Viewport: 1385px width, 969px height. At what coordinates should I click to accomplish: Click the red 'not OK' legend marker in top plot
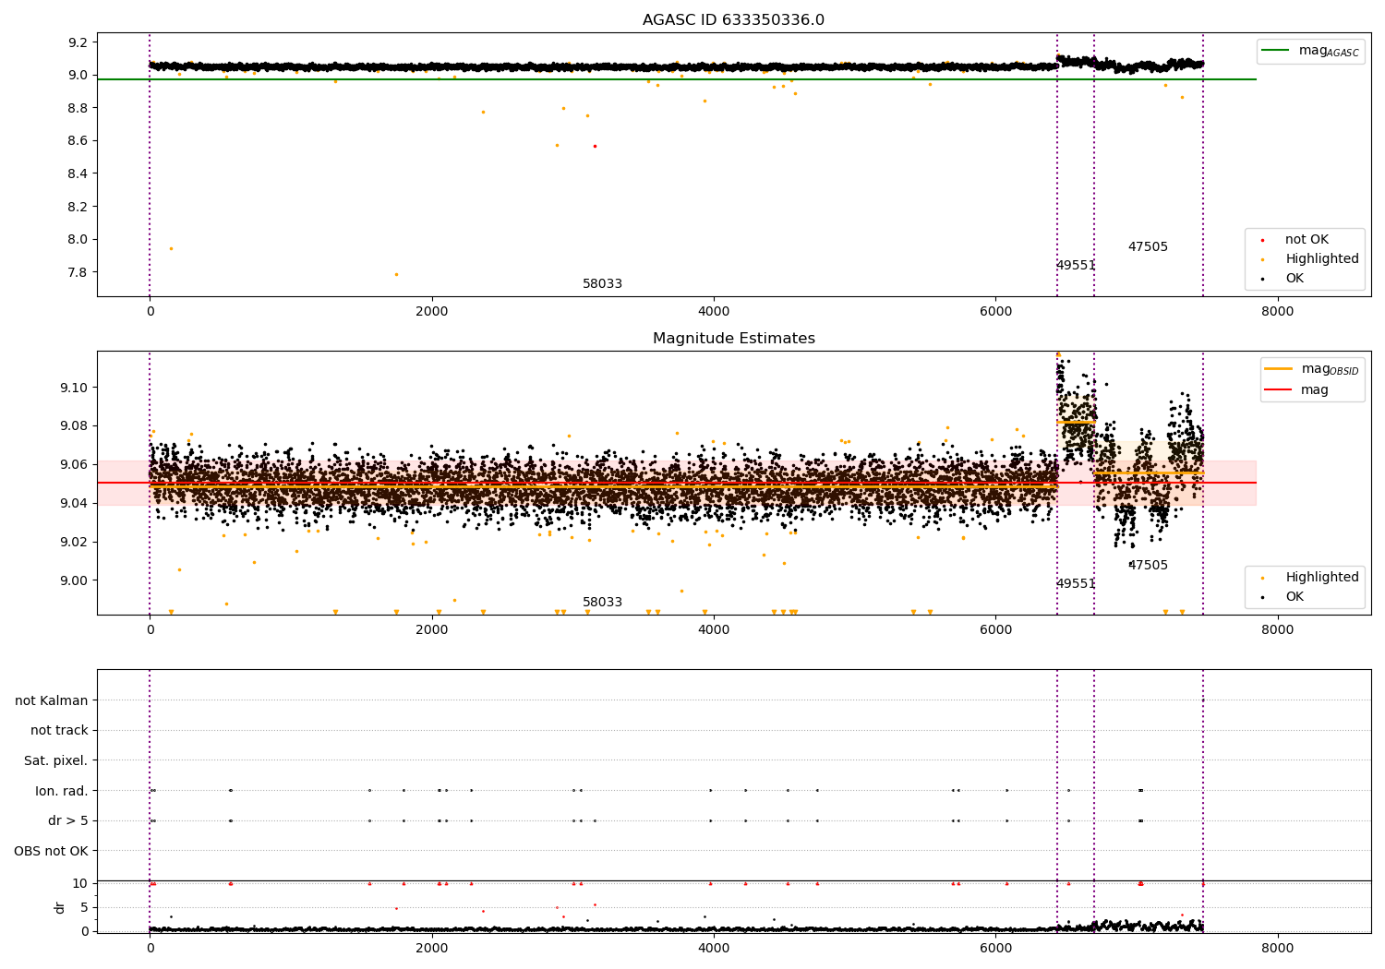(x=1262, y=240)
